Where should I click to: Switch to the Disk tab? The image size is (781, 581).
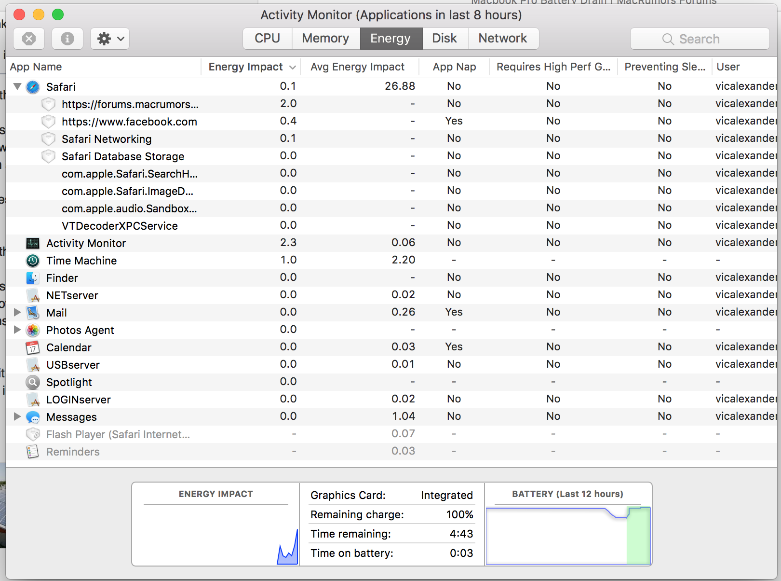445,39
